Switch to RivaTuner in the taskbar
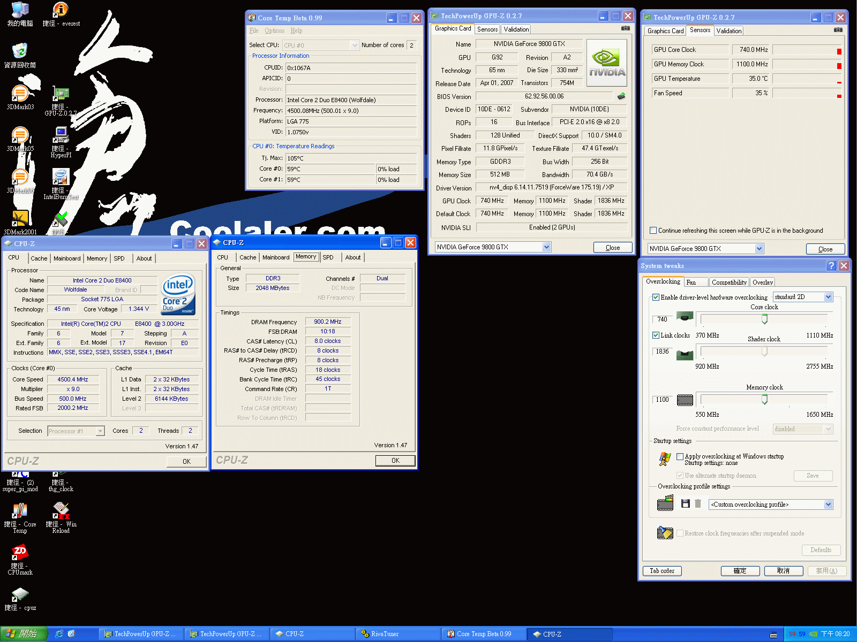Image resolution: width=857 pixels, height=642 pixels. tap(399, 634)
